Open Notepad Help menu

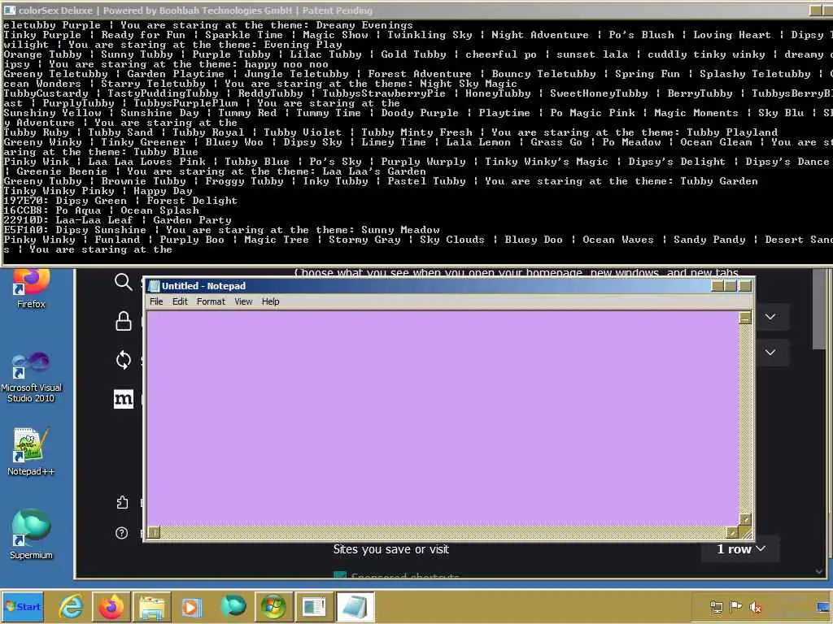[270, 301]
